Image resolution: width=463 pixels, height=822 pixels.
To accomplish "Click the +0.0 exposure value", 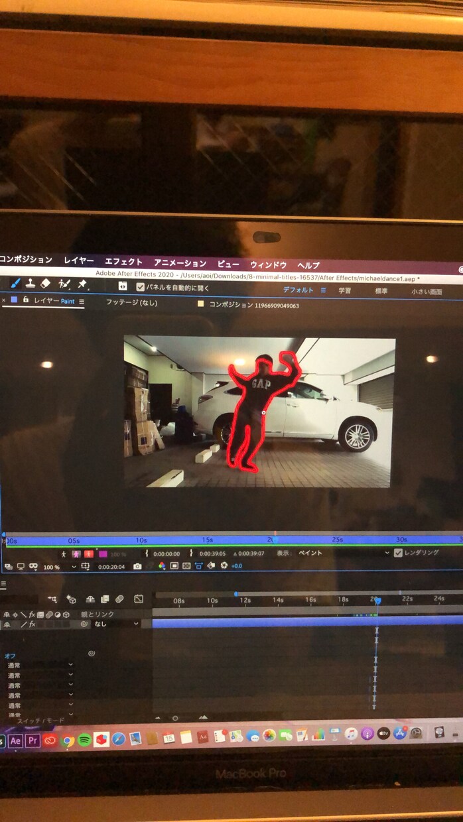I will 237,565.
